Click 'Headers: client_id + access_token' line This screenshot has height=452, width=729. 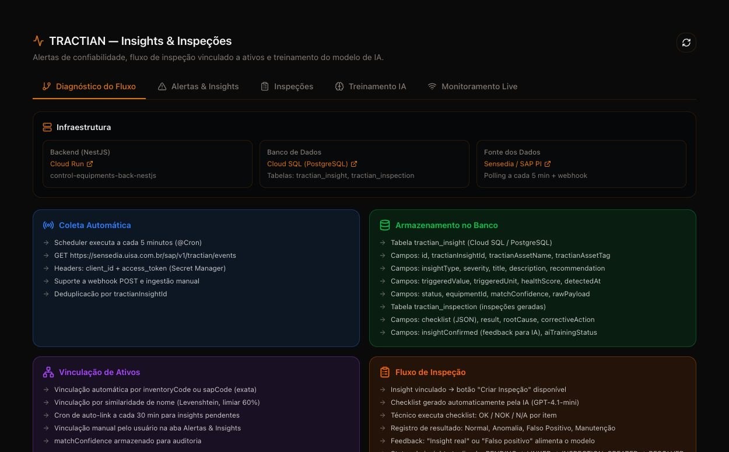(x=140, y=268)
